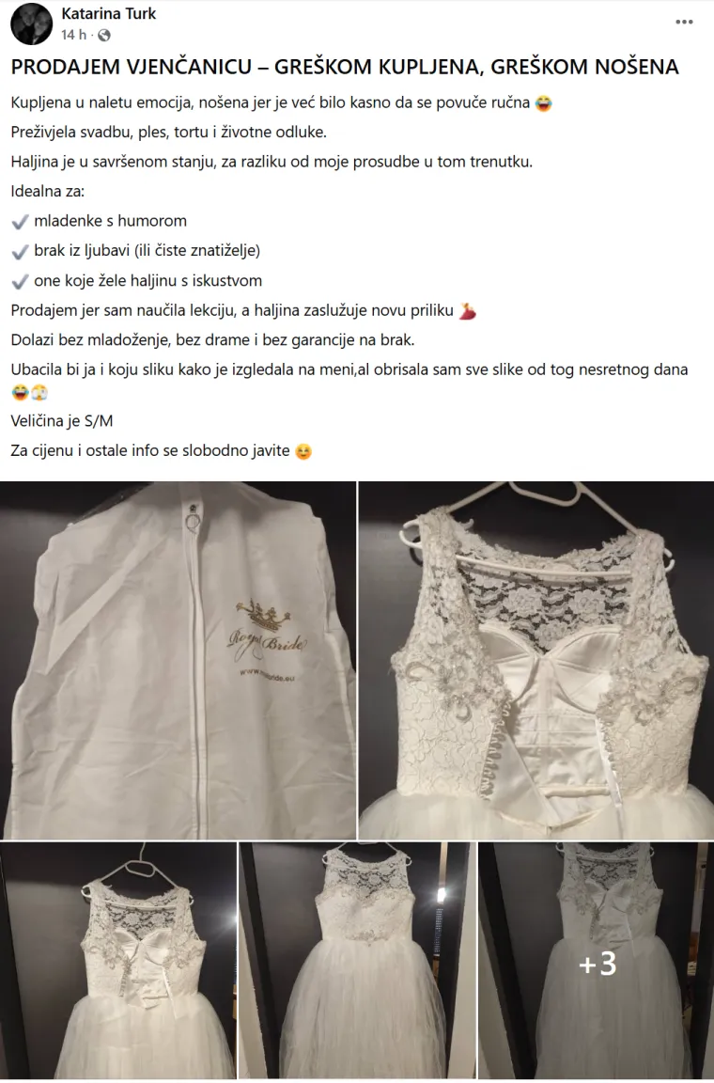Click the laughing emoji after 'ručna'
714x1083 pixels.
[543, 103]
